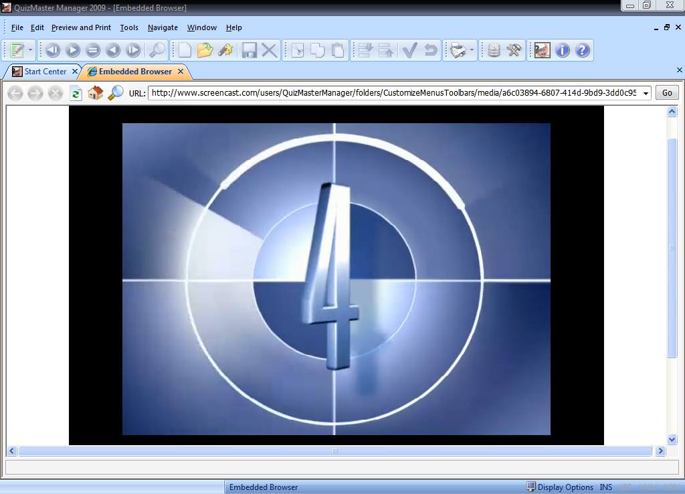Expand the notepad icon dropdown arrow
The image size is (685, 494).
(x=30, y=50)
